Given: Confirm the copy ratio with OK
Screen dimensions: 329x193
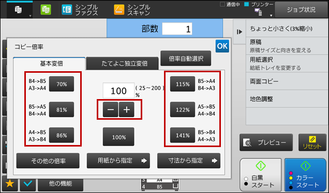Looking at the screenshot, I should tap(222, 46).
